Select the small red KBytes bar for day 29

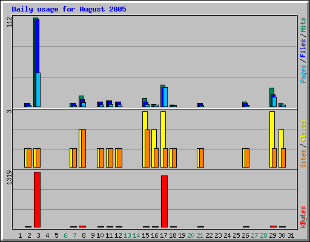[273, 226]
